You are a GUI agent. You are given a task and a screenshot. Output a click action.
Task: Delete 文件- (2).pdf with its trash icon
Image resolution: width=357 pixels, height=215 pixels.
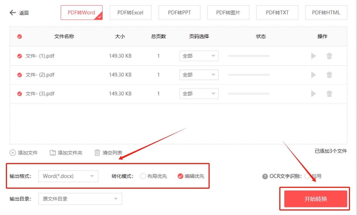point(329,75)
